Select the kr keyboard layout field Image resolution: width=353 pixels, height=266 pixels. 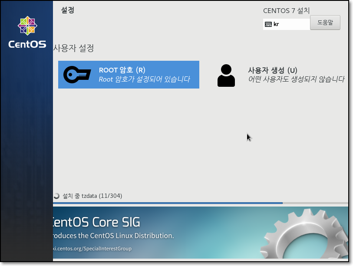[x=287, y=24]
